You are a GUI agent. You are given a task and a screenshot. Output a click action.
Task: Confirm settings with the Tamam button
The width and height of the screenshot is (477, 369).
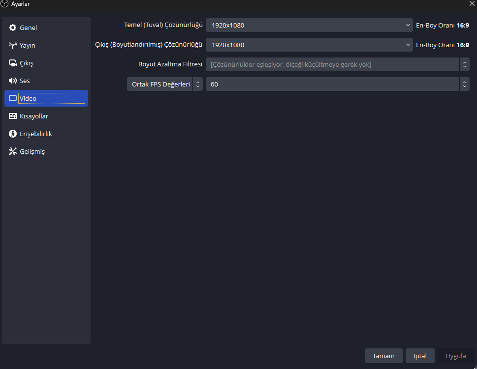383,356
